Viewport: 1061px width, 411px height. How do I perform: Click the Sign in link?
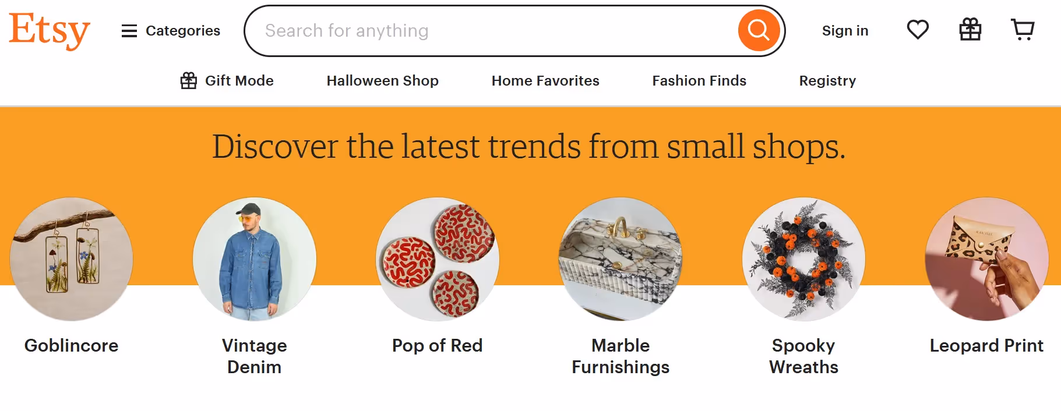click(845, 30)
